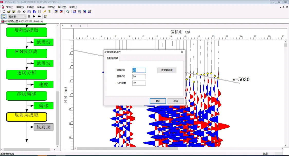Click the black arrow selection window icon
The image size is (289, 156).
(x=56, y=12)
